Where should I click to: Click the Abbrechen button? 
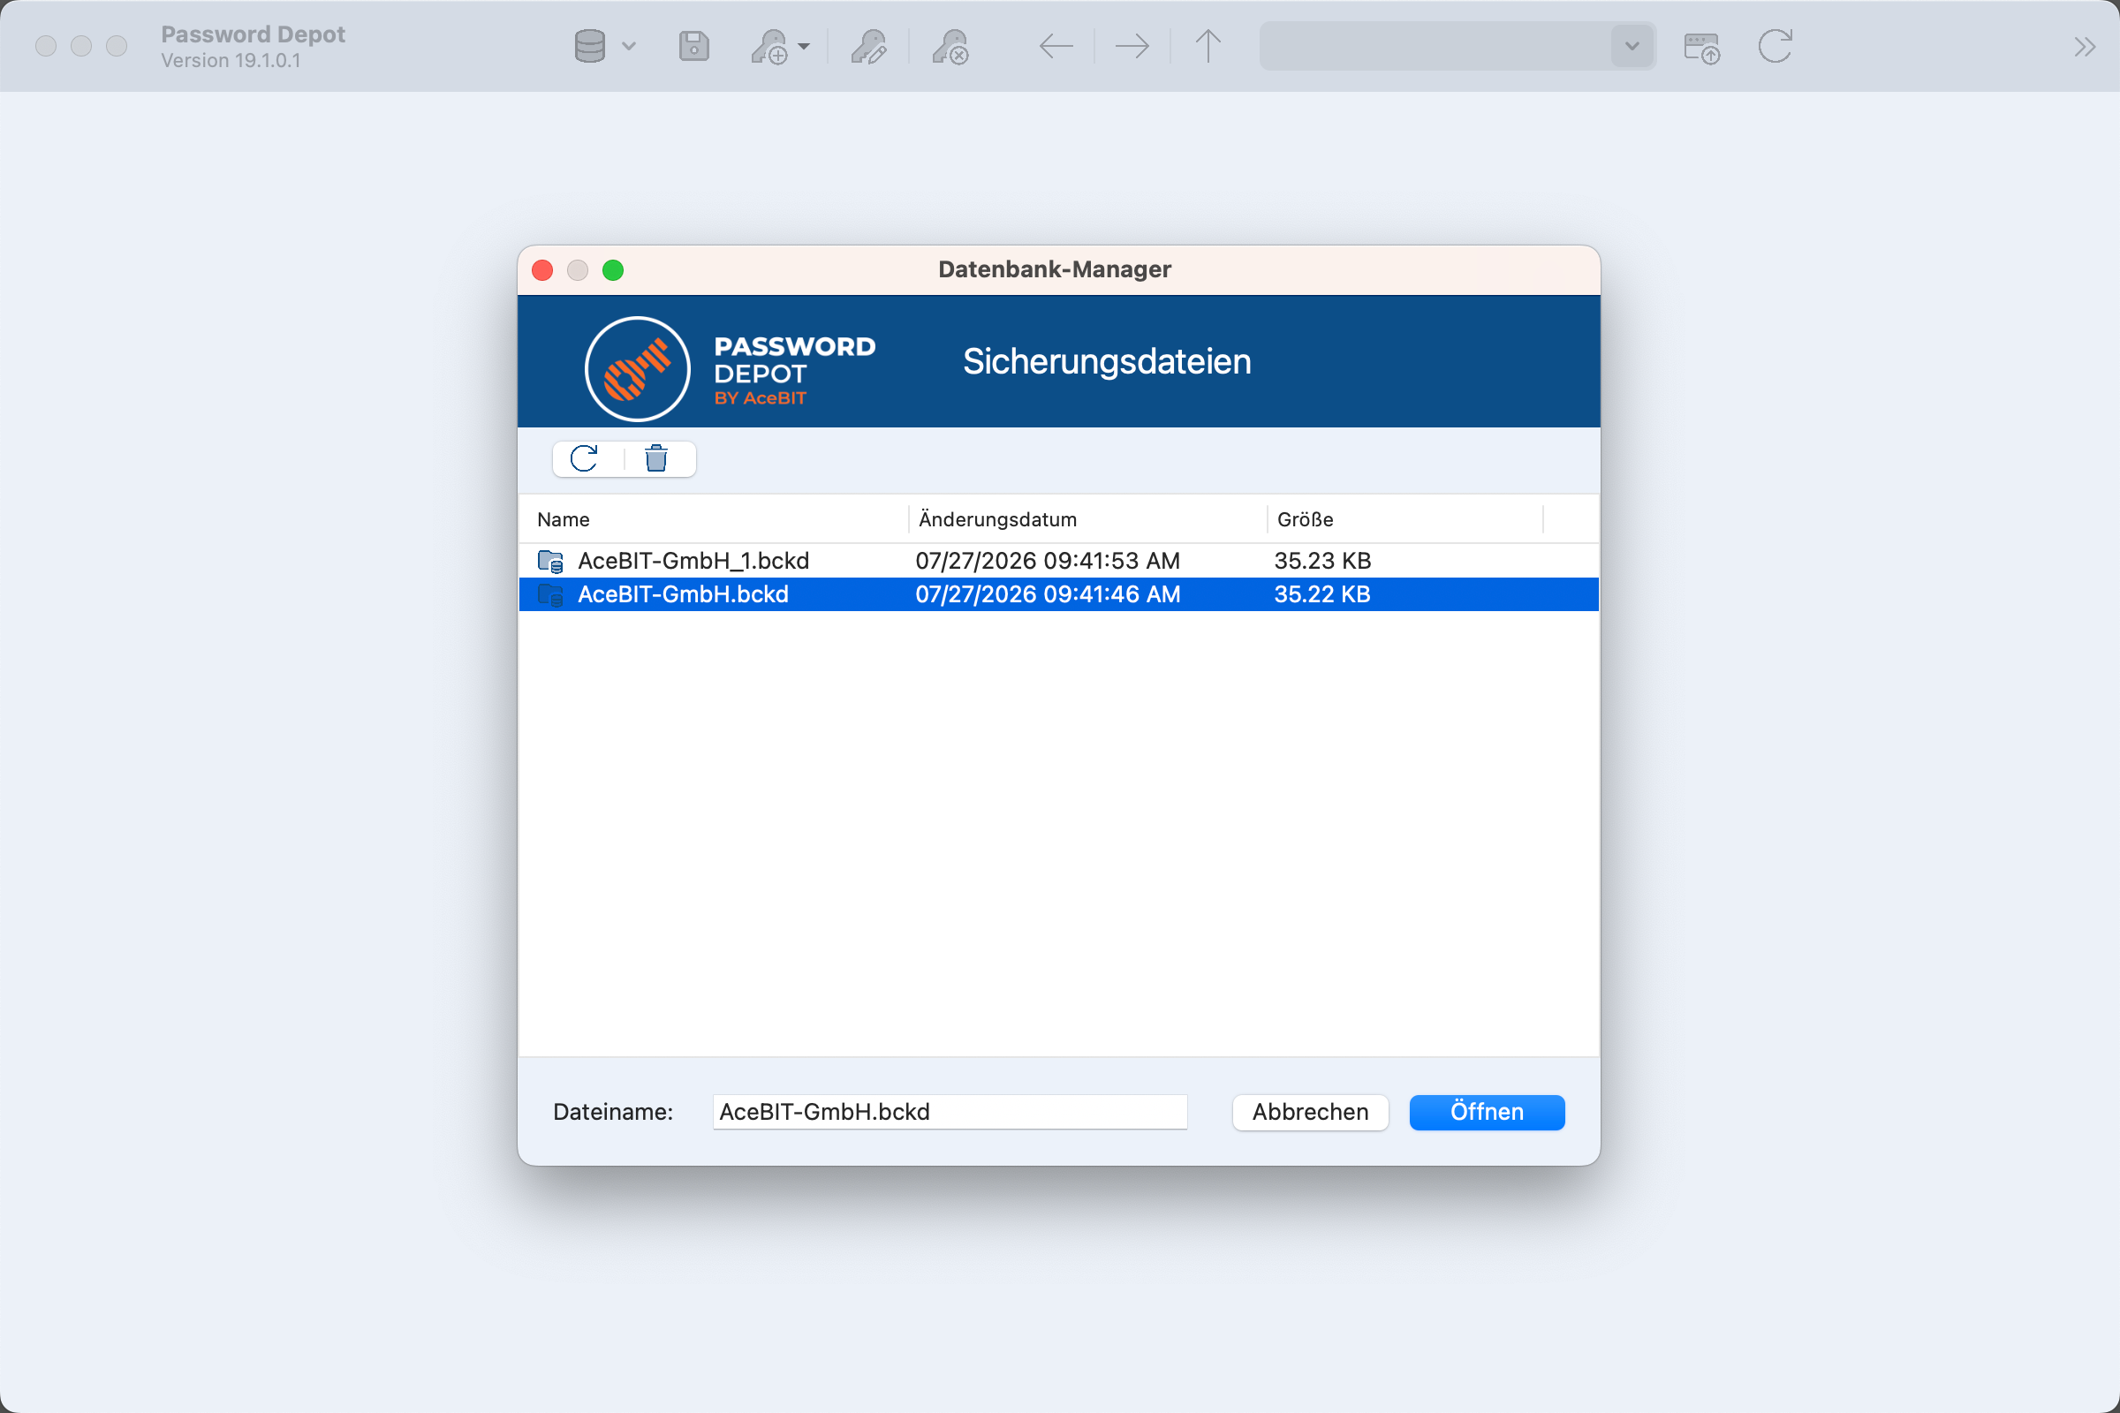pyautogui.click(x=1310, y=1112)
